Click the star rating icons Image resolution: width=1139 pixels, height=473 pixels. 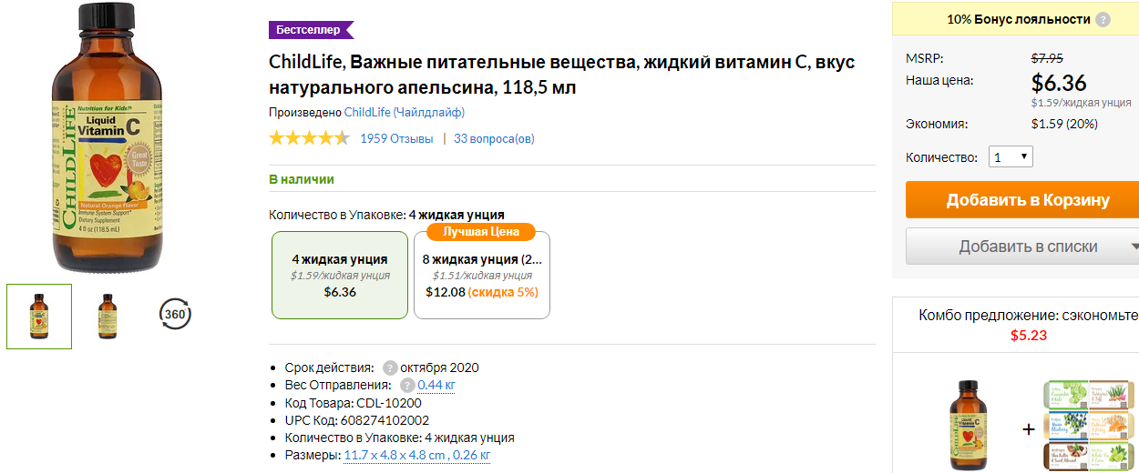pyautogui.click(x=309, y=138)
